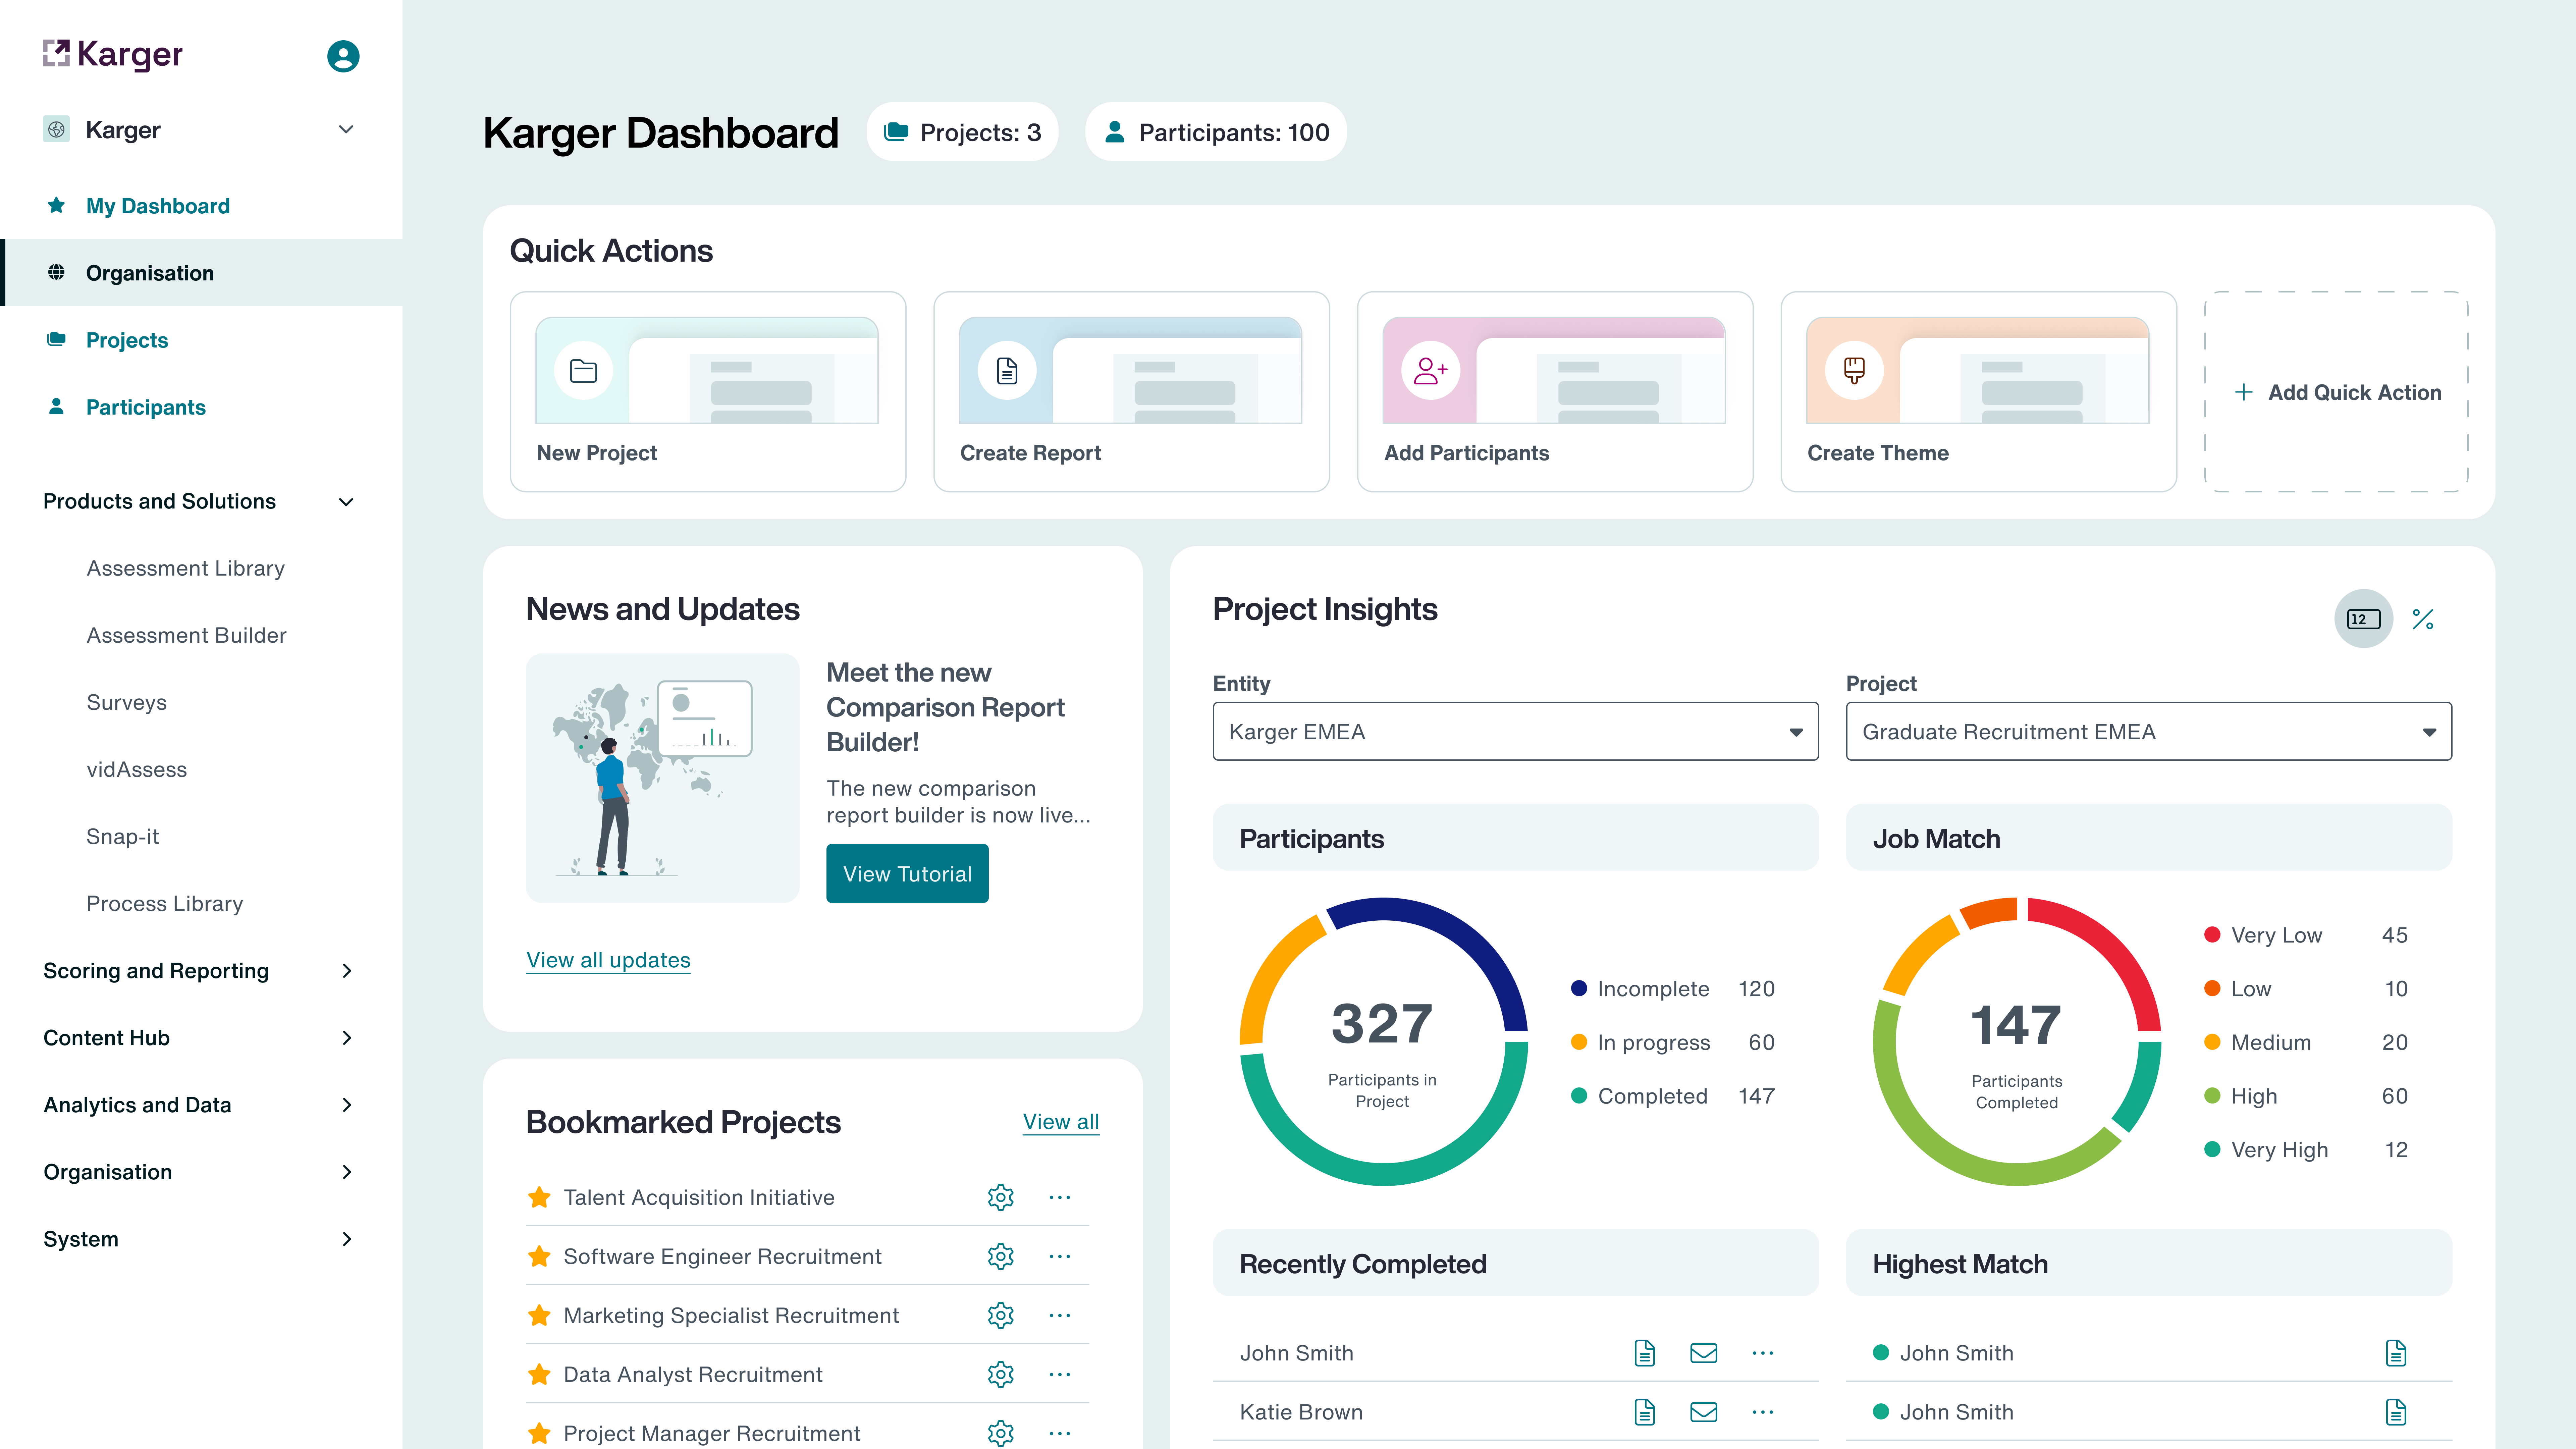Unbookmark Data Analyst Recruitment star
This screenshot has width=2576, height=1449.
click(539, 1374)
